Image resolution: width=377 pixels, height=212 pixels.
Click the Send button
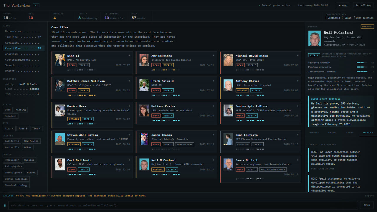tap(367, 205)
